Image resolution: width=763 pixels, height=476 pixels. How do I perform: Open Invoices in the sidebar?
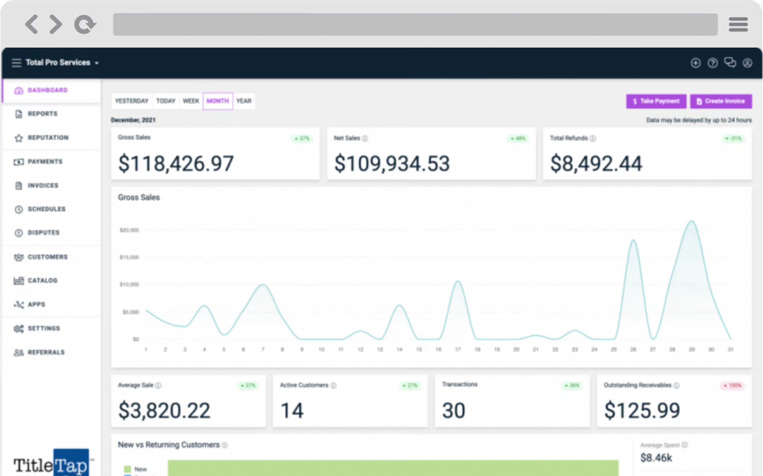[51, 185]
